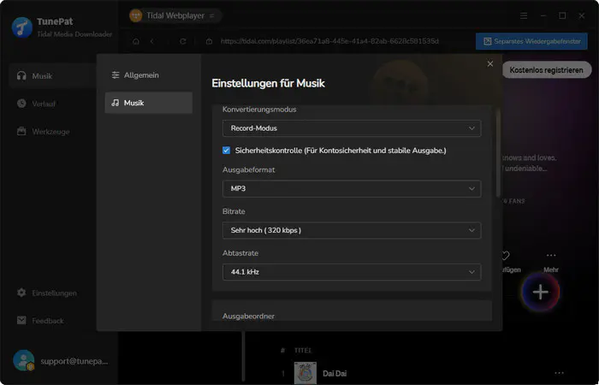Click the lock icon before the URL
This screenshot has width=599, height=385.
pyautogui.click(x=209, y=41)
